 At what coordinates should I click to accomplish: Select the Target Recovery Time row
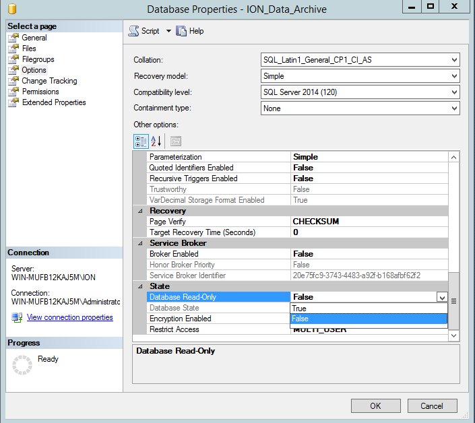click(x=298, y=232)
